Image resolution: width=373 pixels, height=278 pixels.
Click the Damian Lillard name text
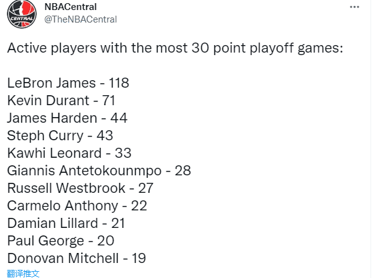[52, 223]
